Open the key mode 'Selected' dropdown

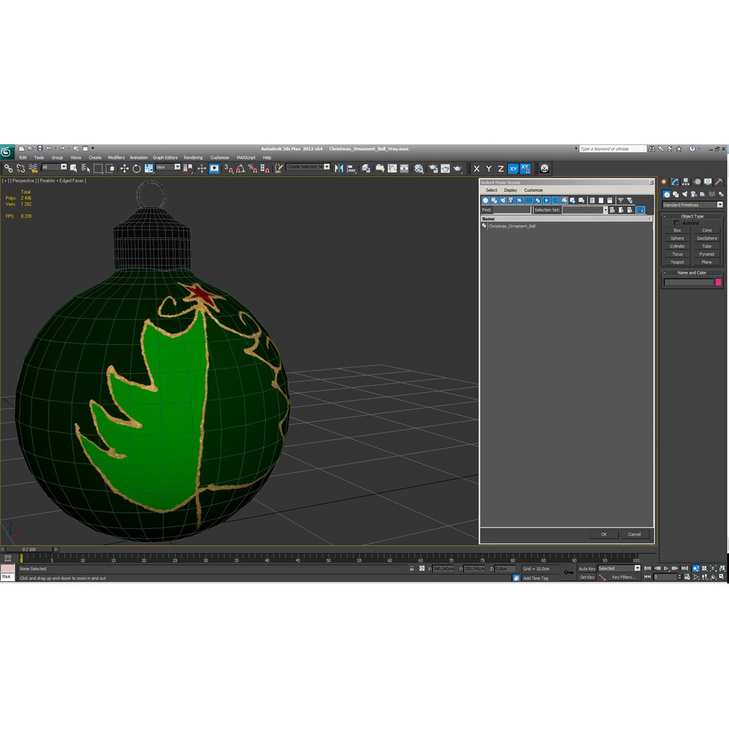pyautogui.click(x=619, y=568)
